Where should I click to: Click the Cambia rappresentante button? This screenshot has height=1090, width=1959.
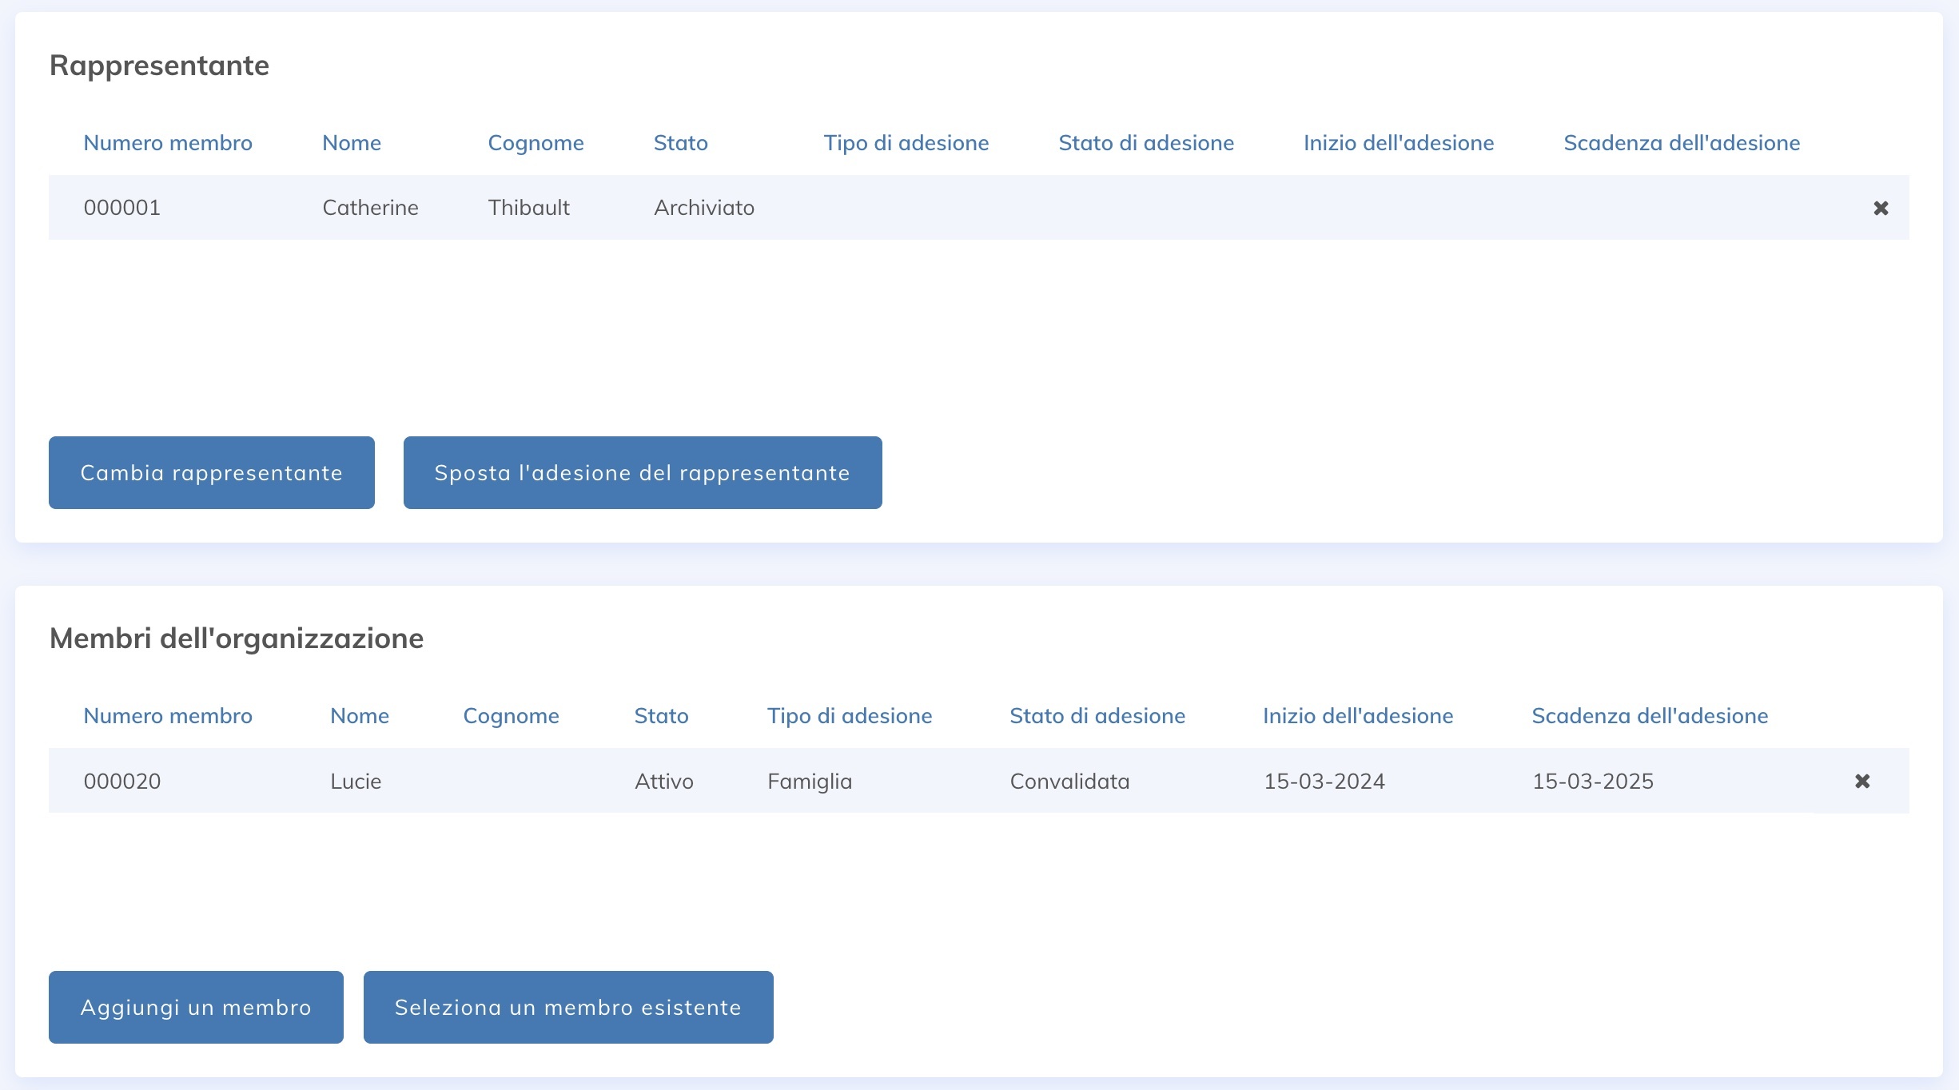[211, 472]
